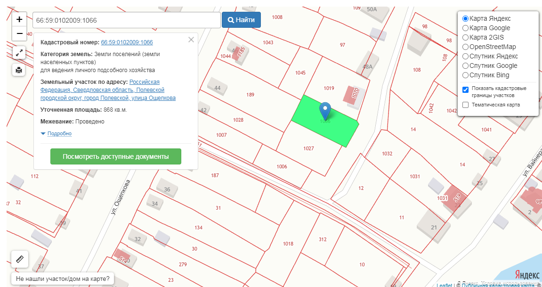Open the Leaflet attribution link
Image resolution: width=542 pixels, height=287 pixels.
(x=444, y=285)
